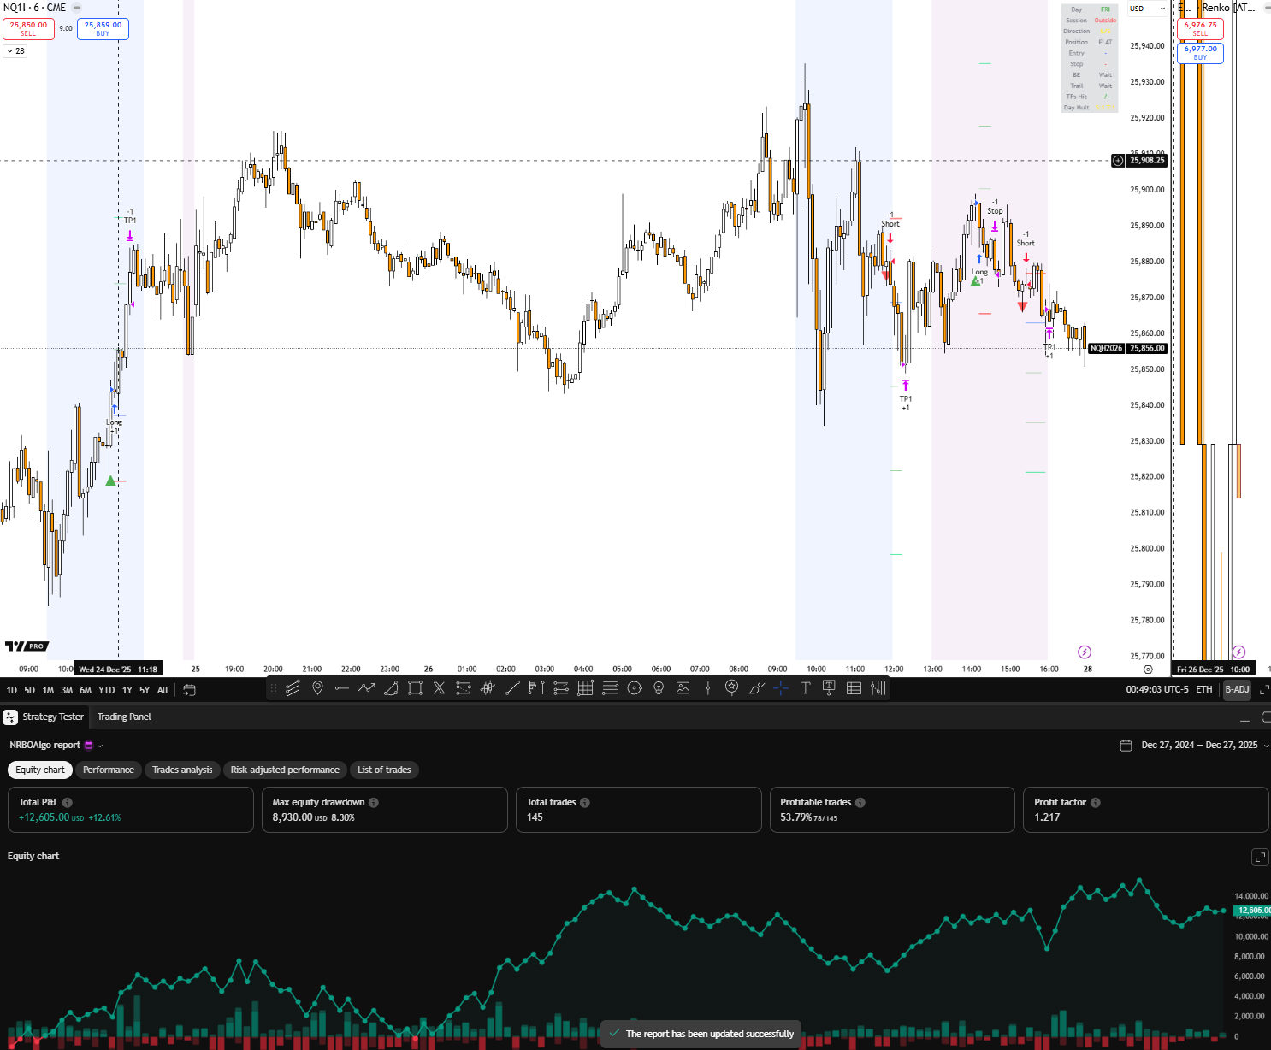Click the plus icon beside the 25,908.25 price
Image resolution: width=1271 pixels, height=1050 pixels.
coord(1117,161)
